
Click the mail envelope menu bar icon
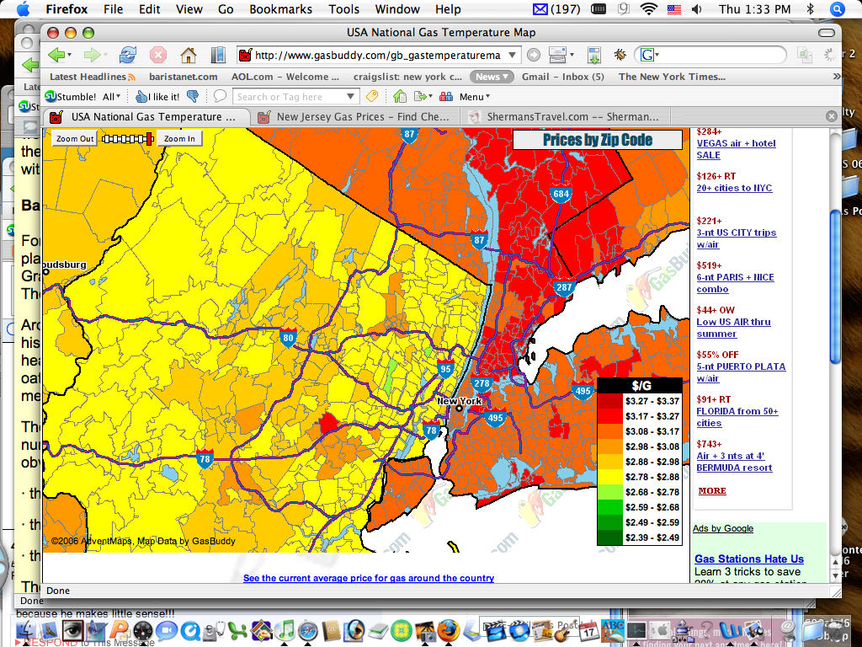coord(540,8)
